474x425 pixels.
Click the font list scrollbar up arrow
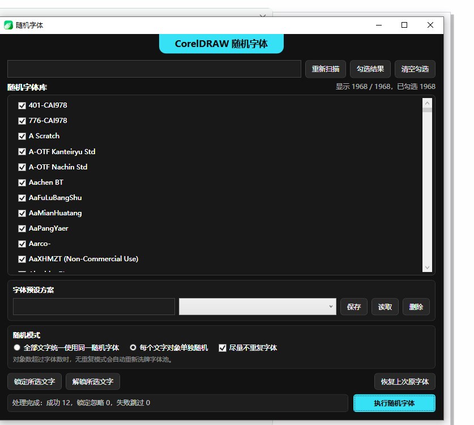pyautogui.click(x=427, y=103)
